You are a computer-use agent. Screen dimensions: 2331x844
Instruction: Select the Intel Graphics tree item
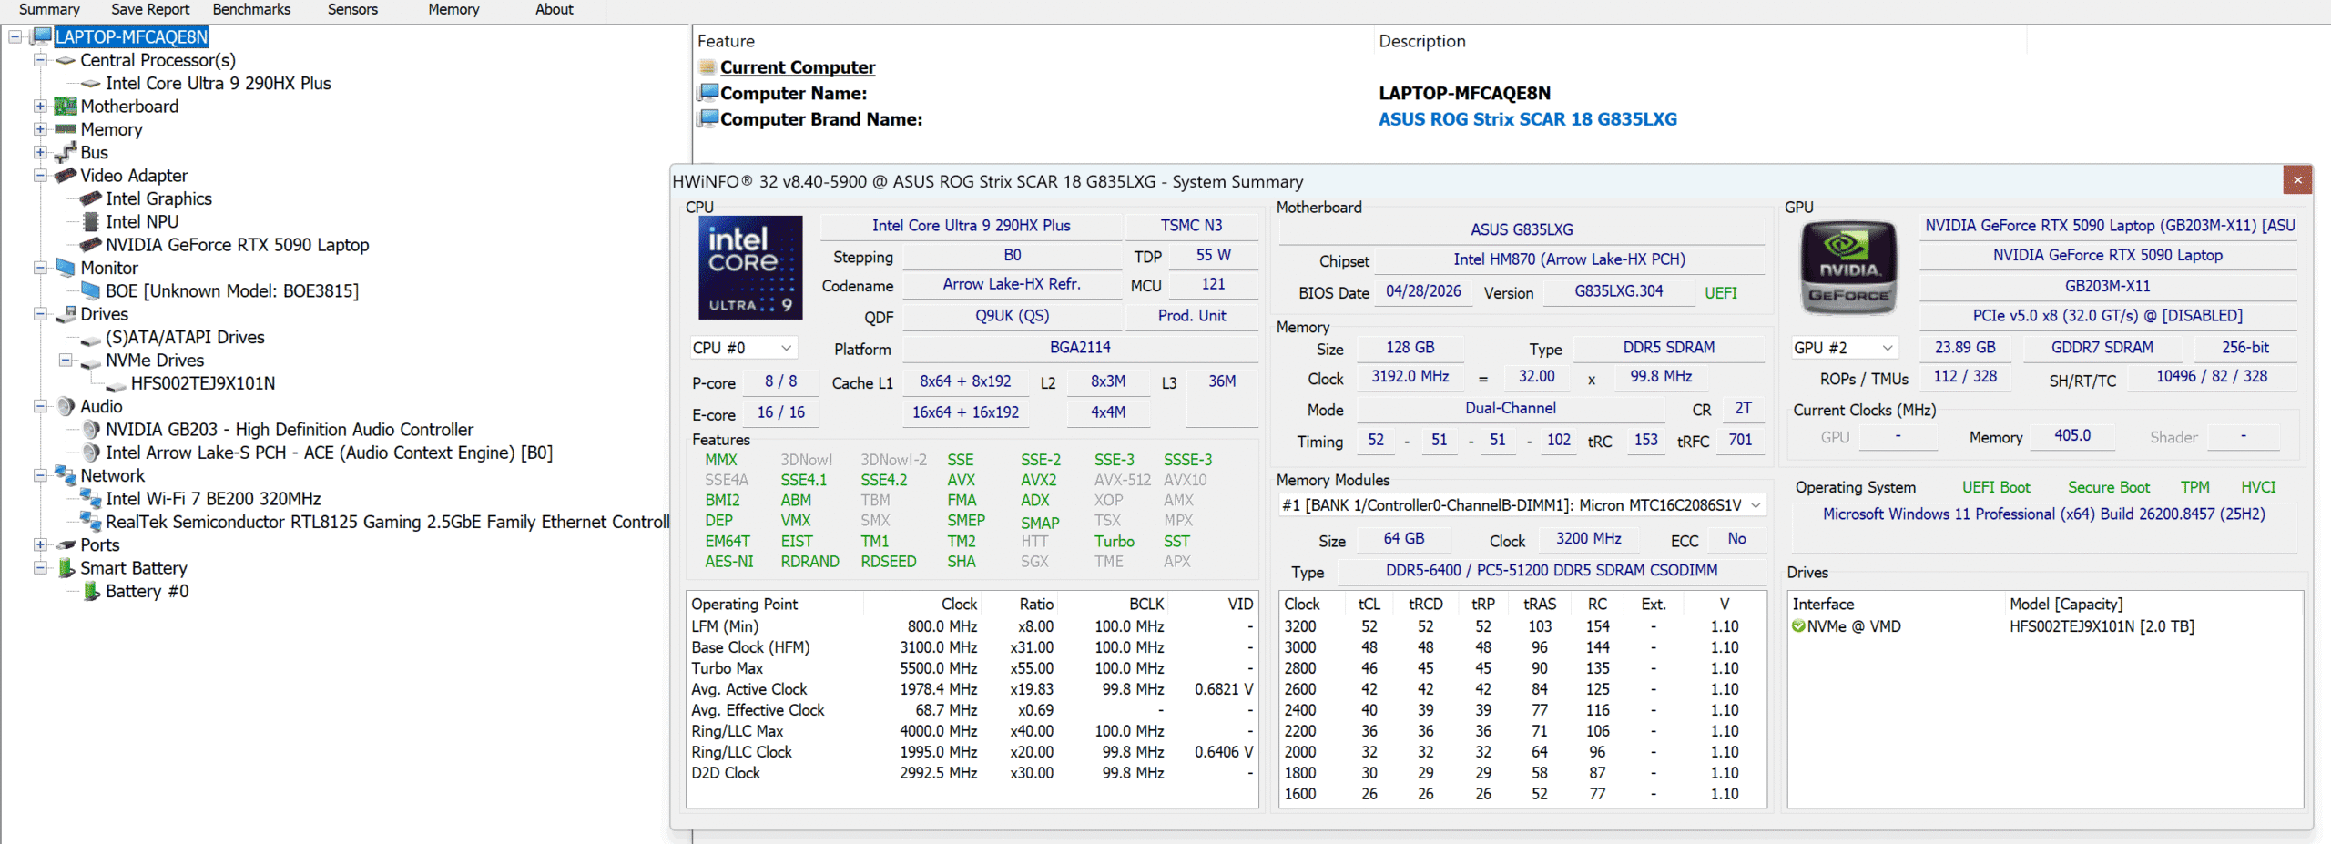(x=158, y=199)
